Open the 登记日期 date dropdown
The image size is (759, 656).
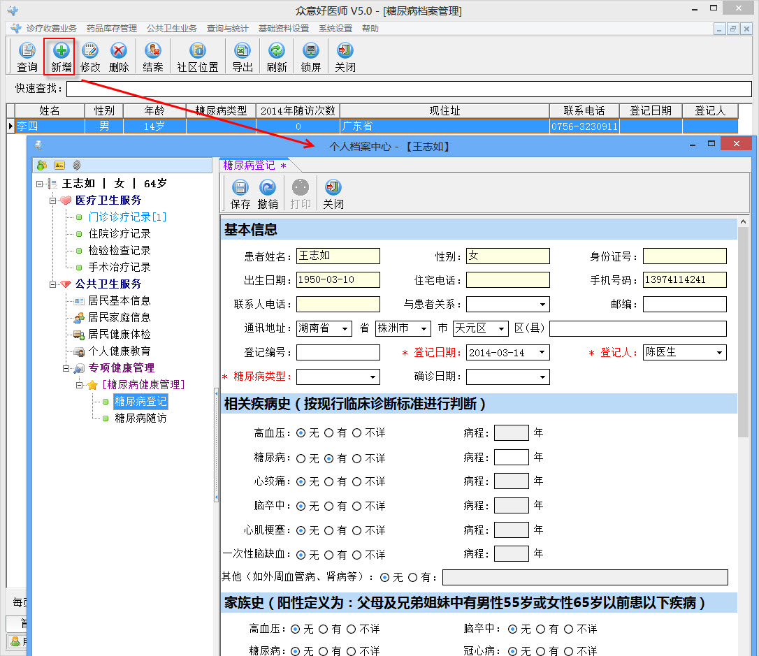coord(542,353)
